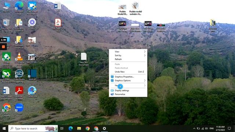Open Graphics Properties from context menu

[128, 77]
